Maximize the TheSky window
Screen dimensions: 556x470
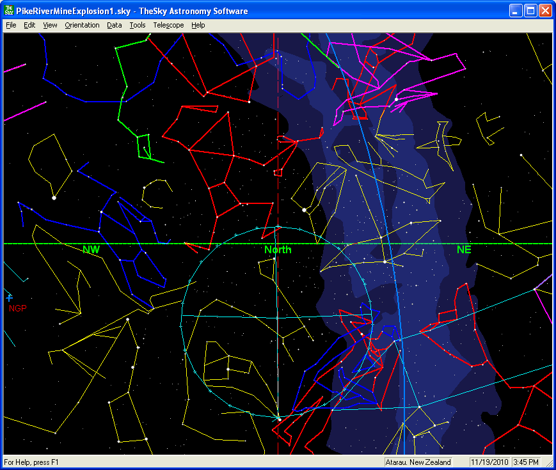point(530,11)
